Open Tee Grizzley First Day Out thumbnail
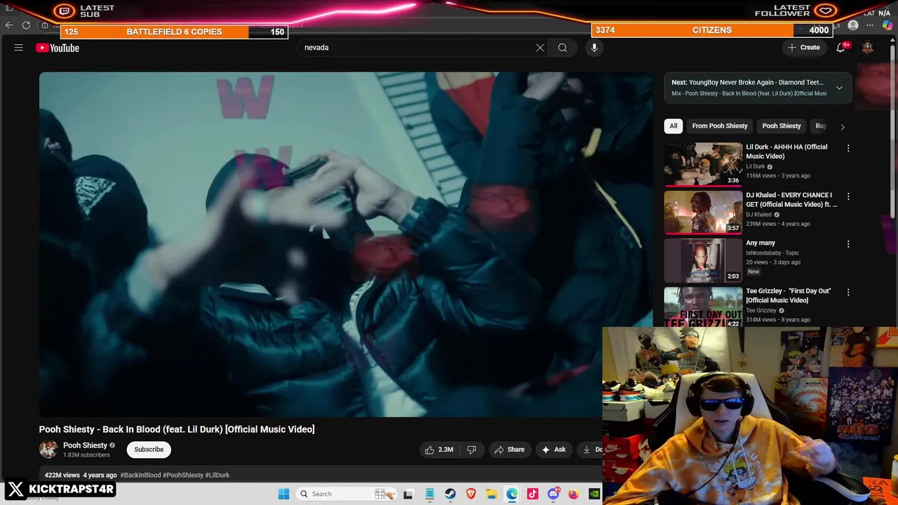Viewport: 898px width, 505px height. tap(703, 307)
